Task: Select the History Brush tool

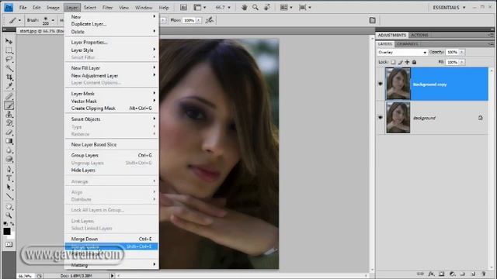Action: [x=9, y=123]
